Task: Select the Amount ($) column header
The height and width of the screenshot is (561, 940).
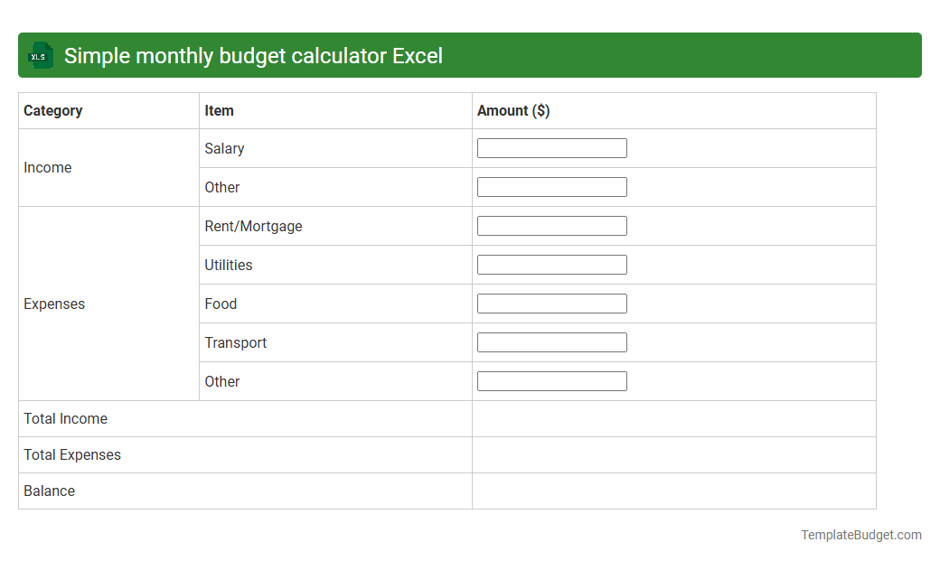Action: pos(513,110)
